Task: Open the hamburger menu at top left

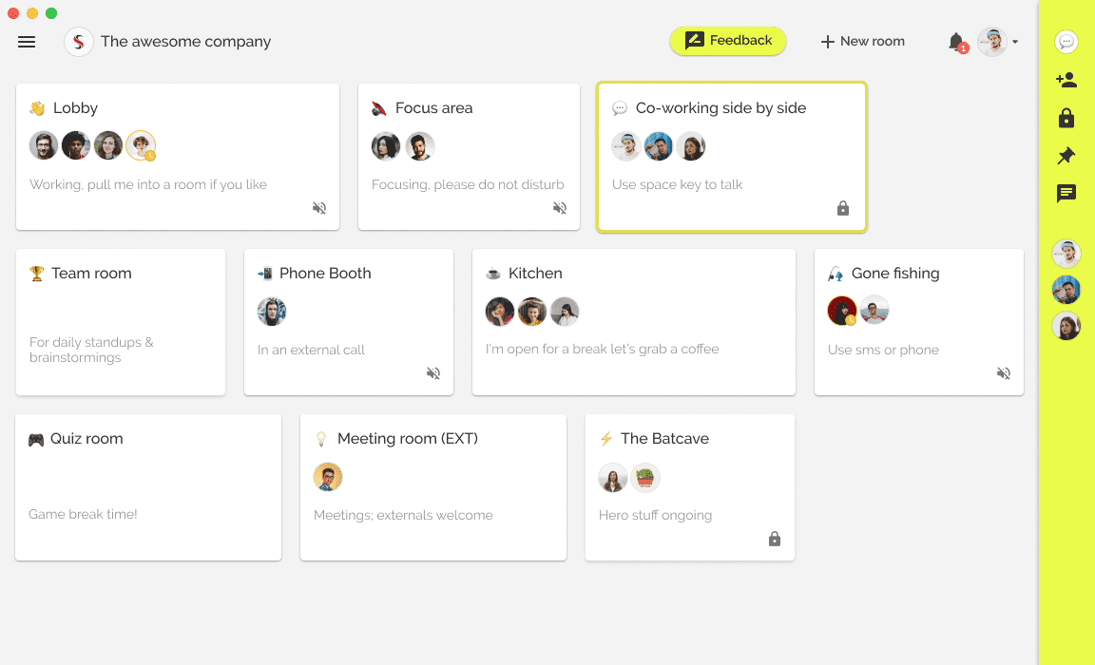Action: [27, 42]
